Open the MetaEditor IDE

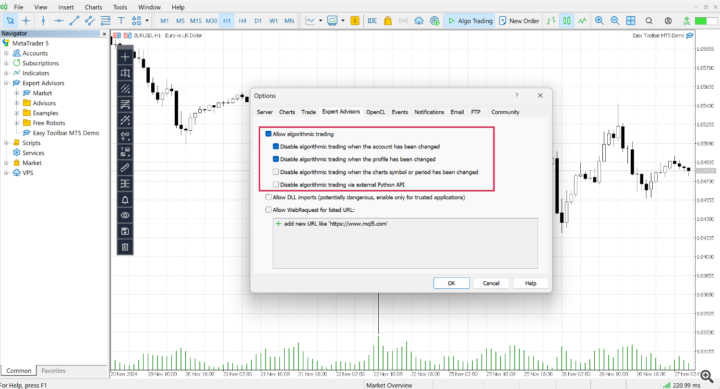click(372, 21)
